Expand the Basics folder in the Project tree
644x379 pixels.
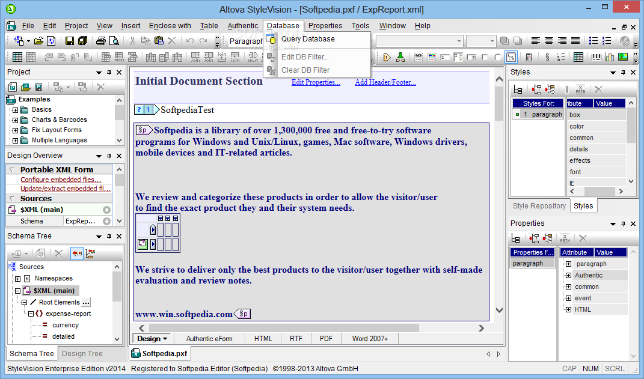[15, 110]
